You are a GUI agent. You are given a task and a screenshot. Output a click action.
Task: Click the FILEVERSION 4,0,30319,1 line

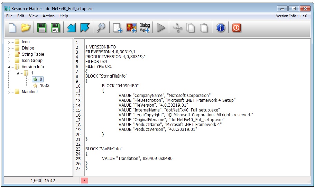(110, 52)
